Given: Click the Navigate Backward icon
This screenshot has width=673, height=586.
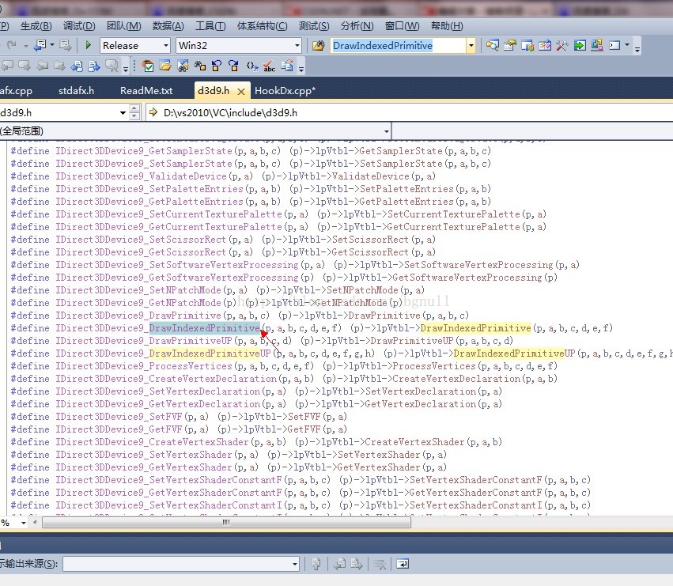Looking at the screenshot, I should [x=40, y=45].
